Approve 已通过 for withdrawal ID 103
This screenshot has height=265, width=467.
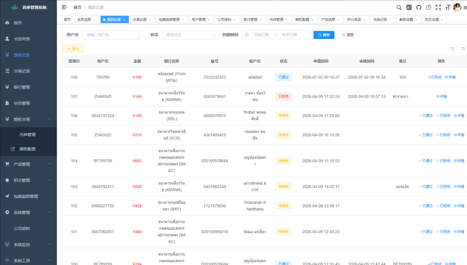tap(426, 187)
